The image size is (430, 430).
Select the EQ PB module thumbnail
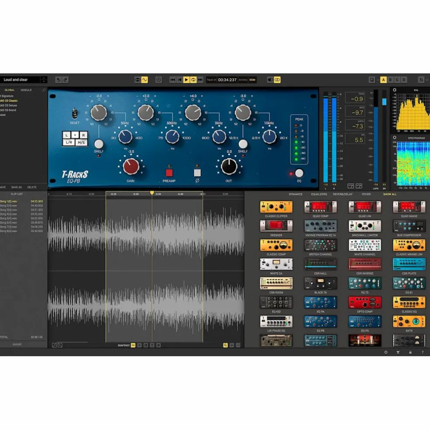[x=321, y=321]
